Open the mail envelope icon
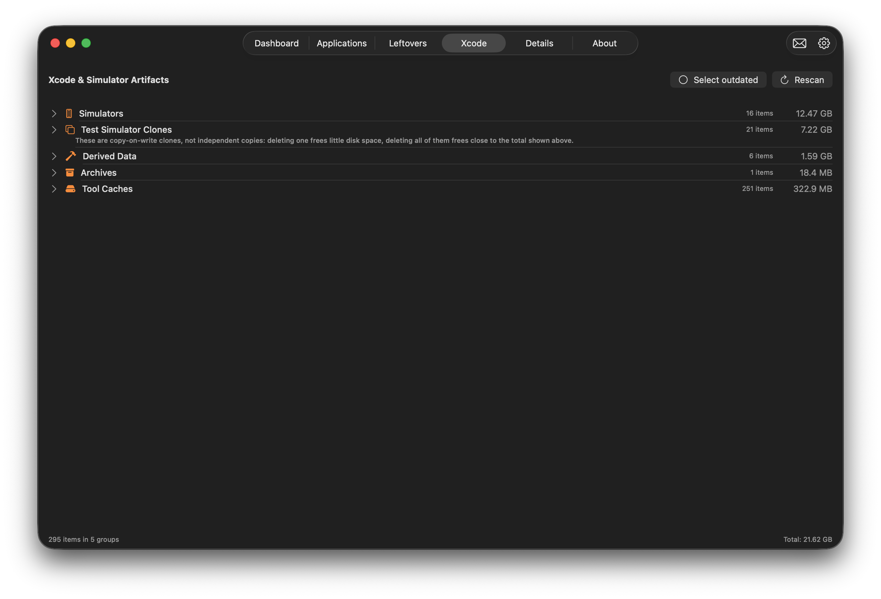 click(799, 43)
